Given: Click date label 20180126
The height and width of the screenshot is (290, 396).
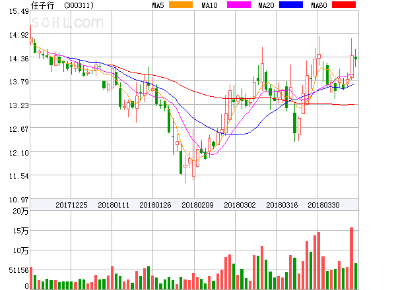Looking at the screenshot, I should [155, 205].
